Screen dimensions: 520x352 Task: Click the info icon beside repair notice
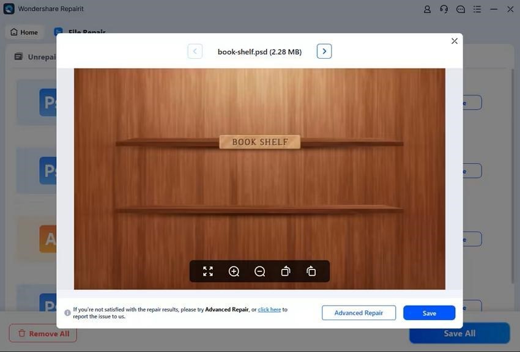[x=67, y=313]
